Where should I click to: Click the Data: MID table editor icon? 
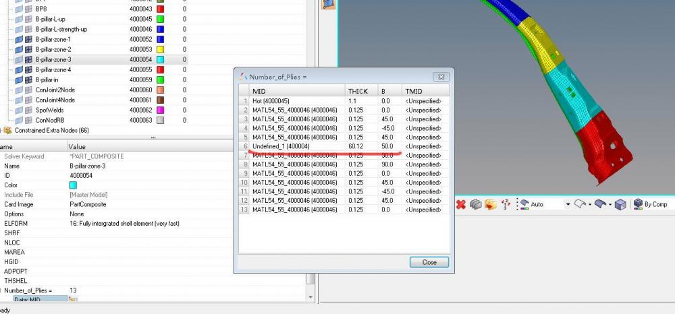pyautogui.click(x=72, y=299)
